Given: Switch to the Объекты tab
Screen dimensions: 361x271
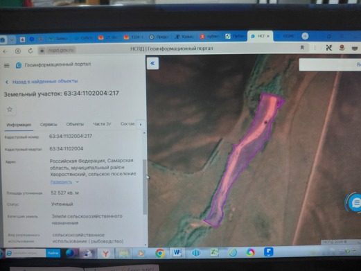Looking at the screenshot, I should pos(75,124).
